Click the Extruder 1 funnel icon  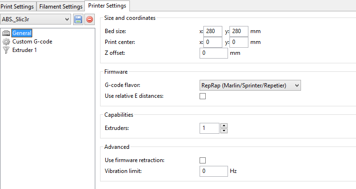click(x=6, y=50)
